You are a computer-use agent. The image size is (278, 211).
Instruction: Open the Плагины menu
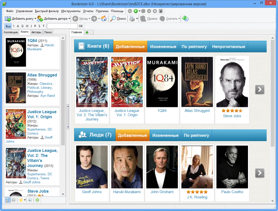coord(102,11)
